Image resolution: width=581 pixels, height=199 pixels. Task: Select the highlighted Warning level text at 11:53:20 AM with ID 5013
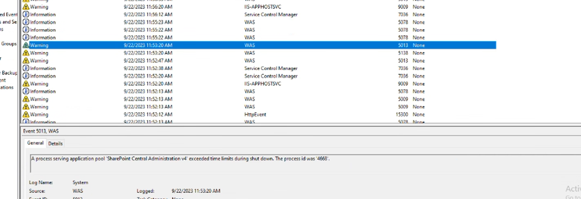coord(39,45)
